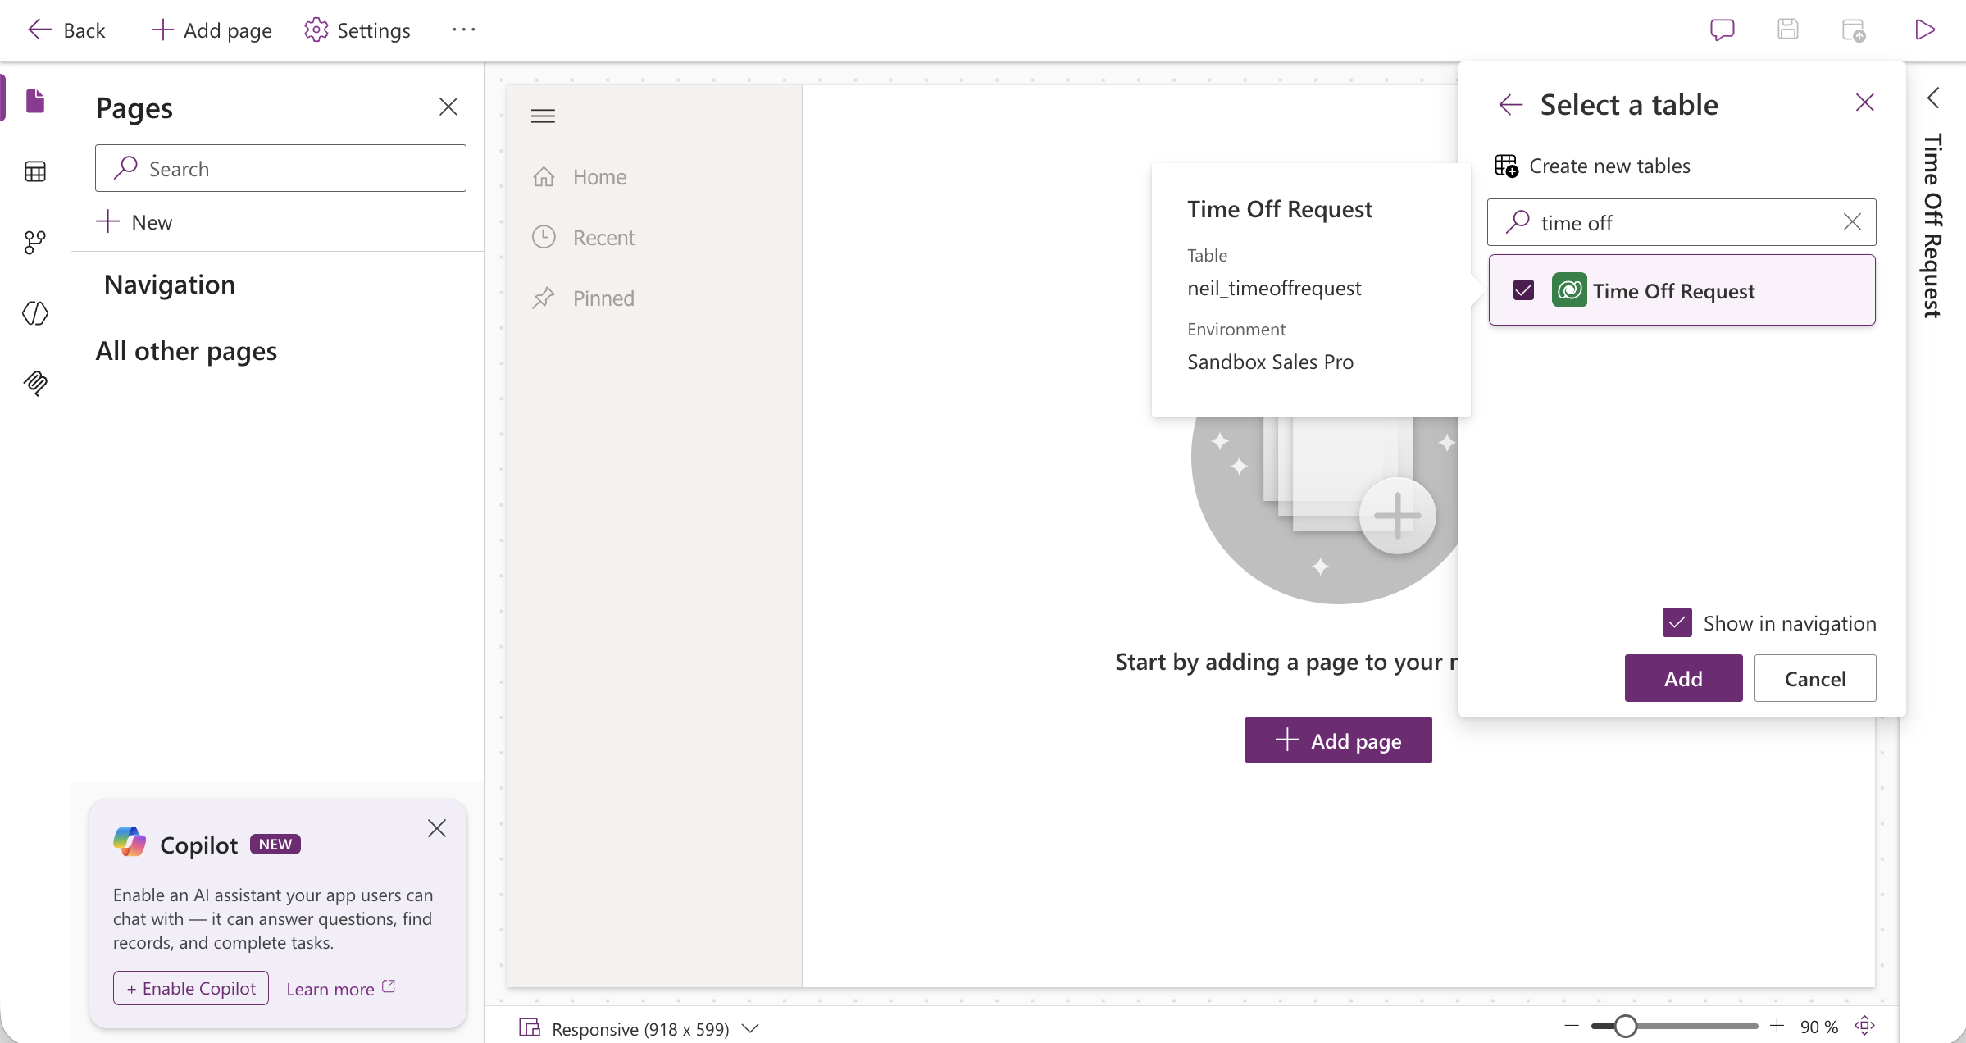Click the vertical Time Off Request pane label
Screen dimensions: 1966x1043
[1933, 225]
